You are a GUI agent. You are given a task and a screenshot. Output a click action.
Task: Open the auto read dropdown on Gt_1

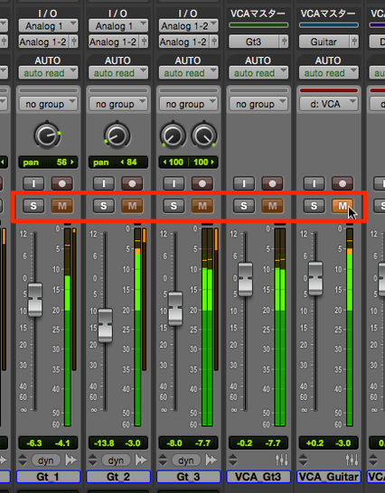point(48,73)
